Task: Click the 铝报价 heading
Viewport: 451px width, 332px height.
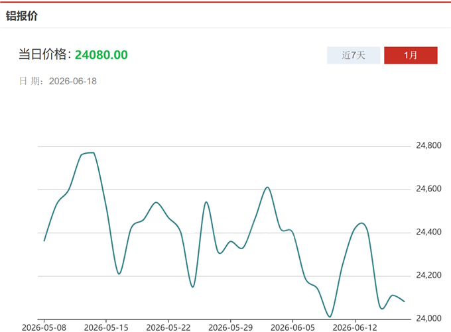Action: (x=22, y=16)
